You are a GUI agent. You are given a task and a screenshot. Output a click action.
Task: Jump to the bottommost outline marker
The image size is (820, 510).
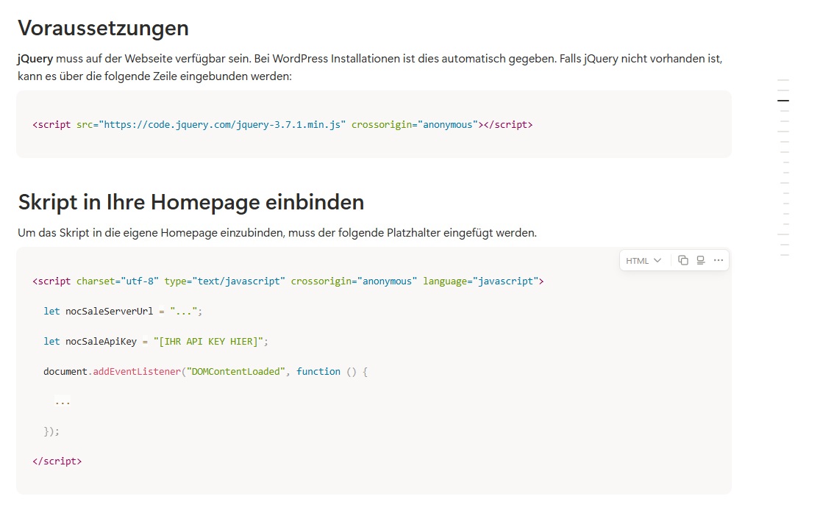(x=784, y=255)
